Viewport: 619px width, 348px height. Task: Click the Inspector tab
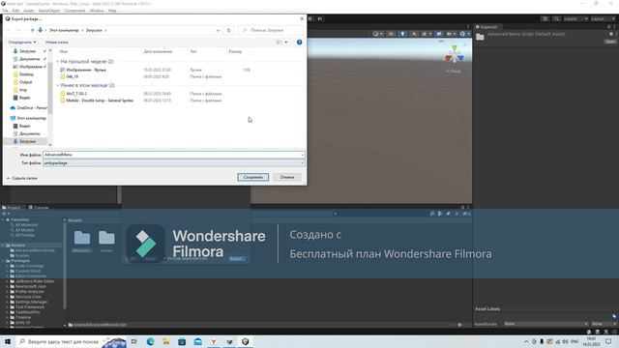point(486,27)
